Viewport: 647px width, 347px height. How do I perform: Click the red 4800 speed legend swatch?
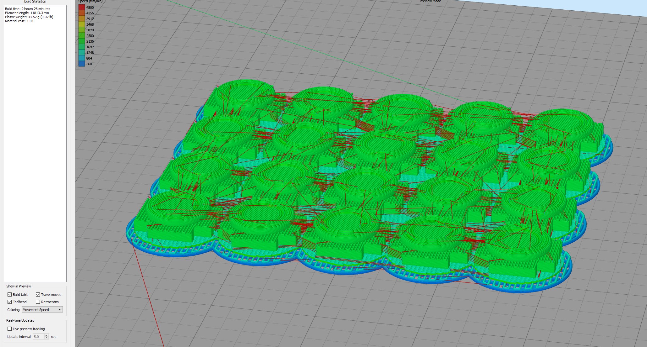(x=82, y=7)
